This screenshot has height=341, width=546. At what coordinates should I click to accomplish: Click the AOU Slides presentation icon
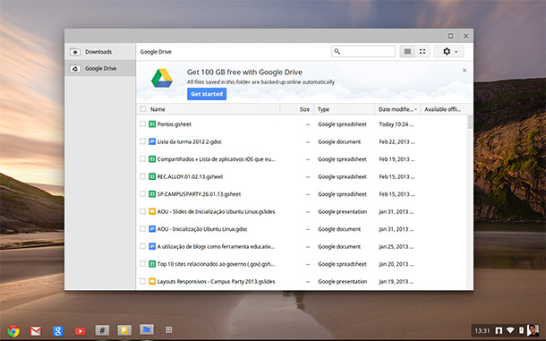pos(152,211)
